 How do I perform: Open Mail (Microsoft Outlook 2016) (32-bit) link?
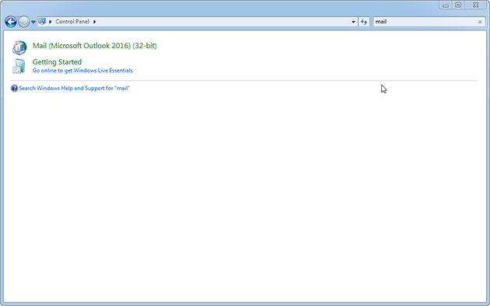point(95,46)
